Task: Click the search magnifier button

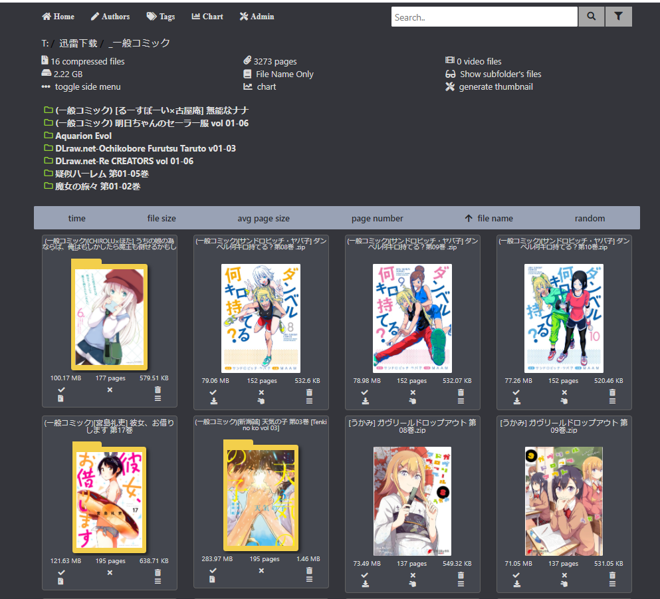Action: tap(592, 17)
